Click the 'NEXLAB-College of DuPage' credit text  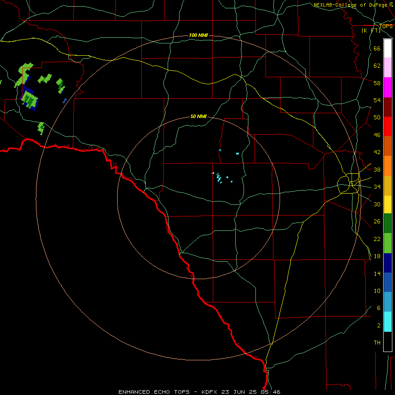click(x=351, y=5)
